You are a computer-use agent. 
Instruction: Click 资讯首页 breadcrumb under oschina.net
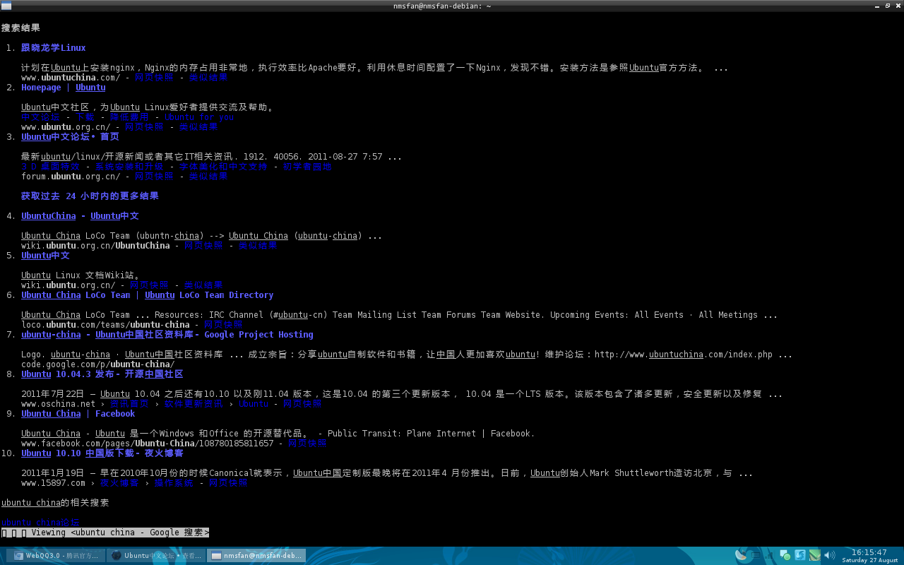[129, 404]
